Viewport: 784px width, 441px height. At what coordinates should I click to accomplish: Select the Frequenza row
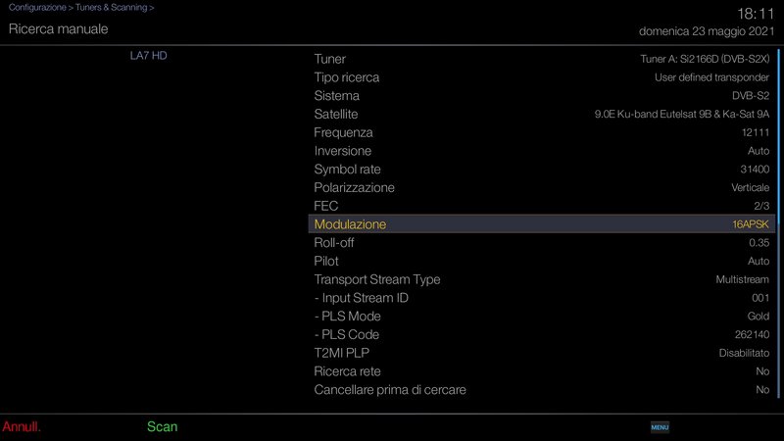coord(542,132)
